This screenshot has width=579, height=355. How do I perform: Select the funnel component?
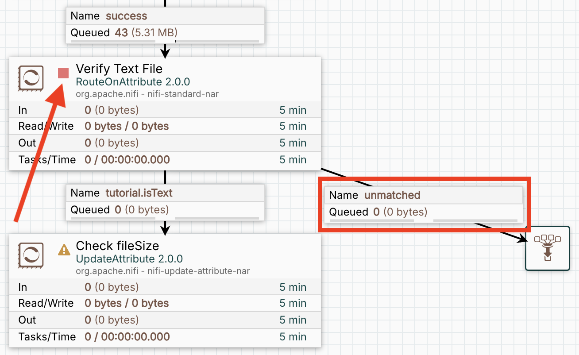coord(547,248)
